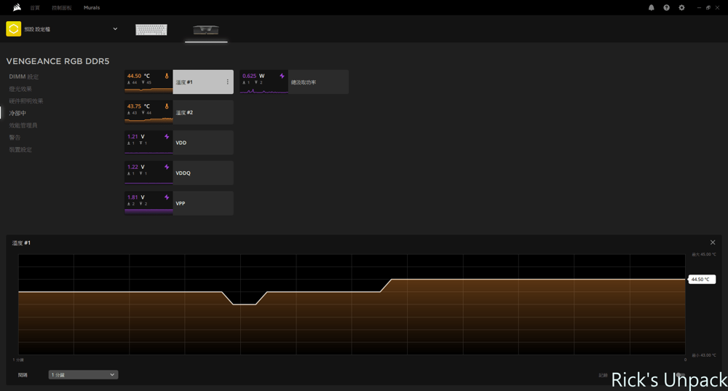Open 控制面板 dashboard tab
Image resolution: width=728 pixels, height=391 pixels.
[62, 8]
